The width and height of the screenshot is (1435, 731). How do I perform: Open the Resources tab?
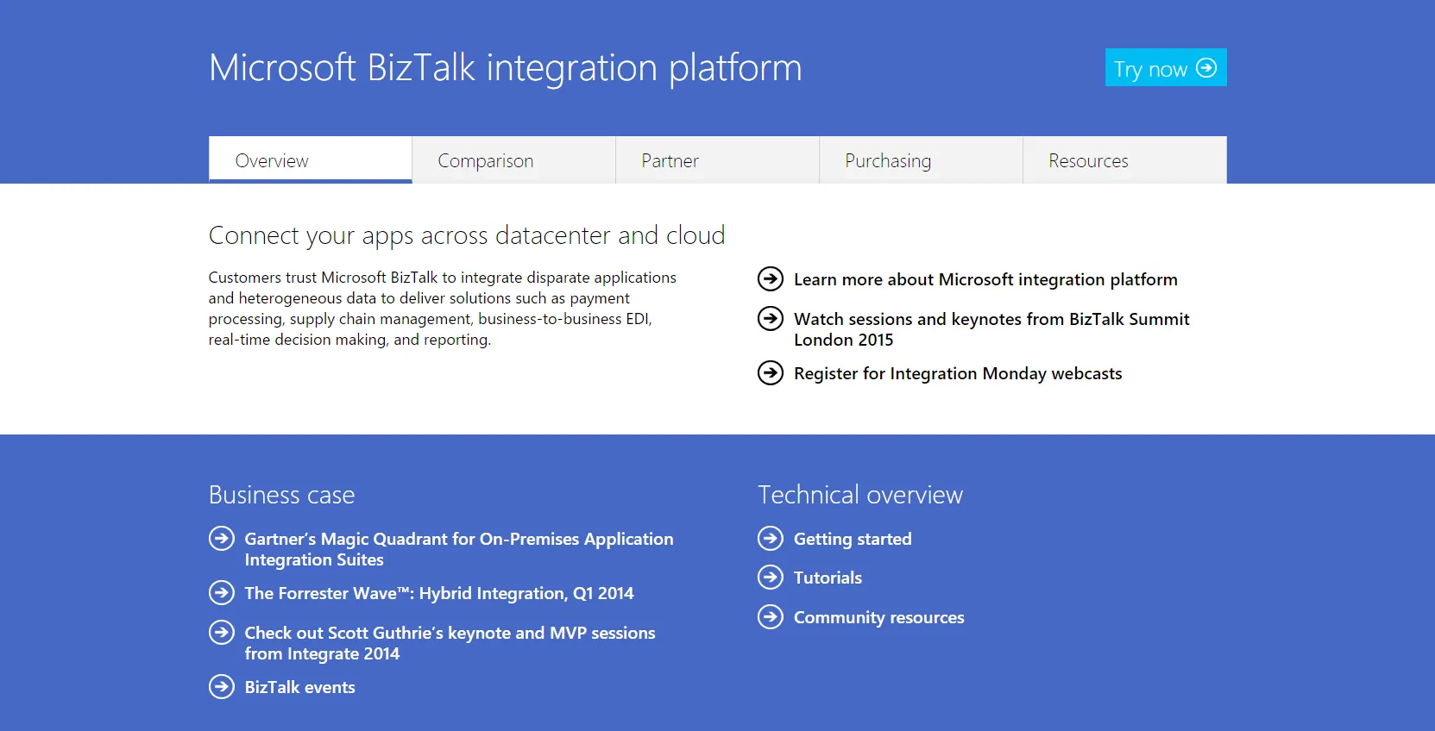1125,160
